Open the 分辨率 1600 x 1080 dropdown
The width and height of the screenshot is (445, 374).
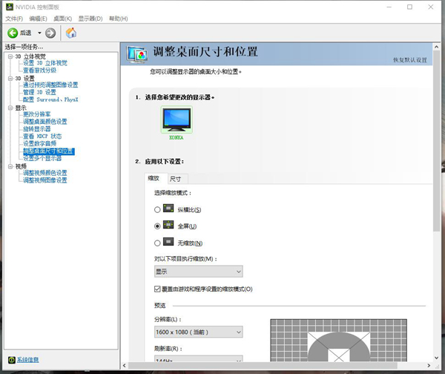tap(198, 332)
